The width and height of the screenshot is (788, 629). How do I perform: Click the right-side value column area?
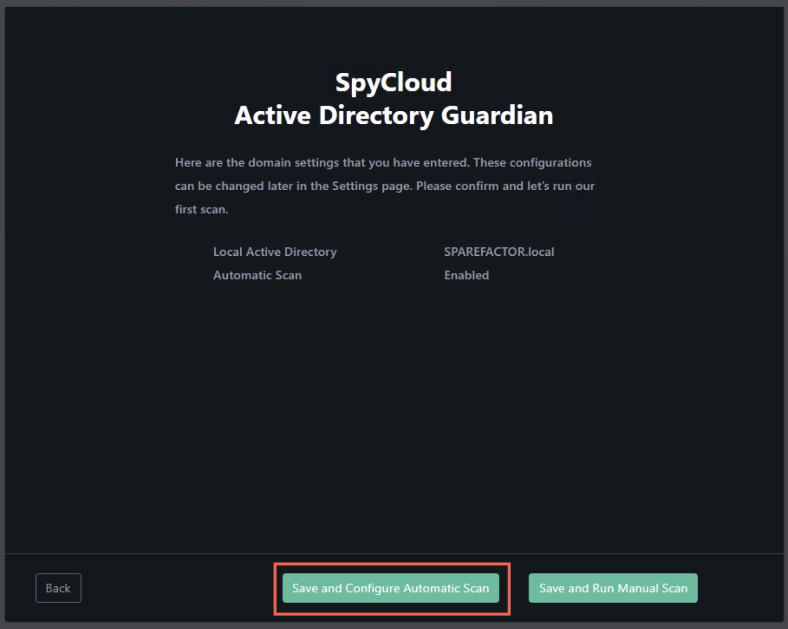[499, 263]
